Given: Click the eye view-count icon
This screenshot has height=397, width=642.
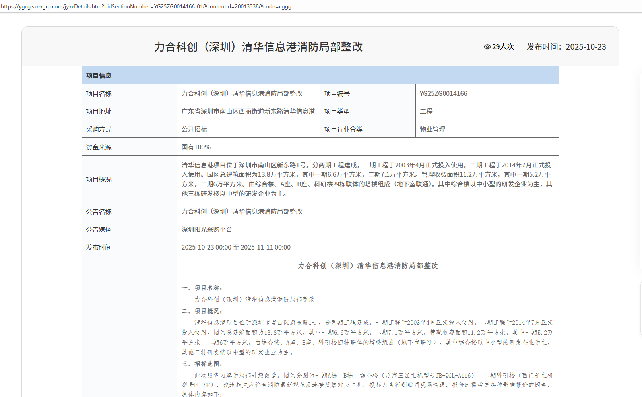Looking at the screenshot, I should click(487, 47).
